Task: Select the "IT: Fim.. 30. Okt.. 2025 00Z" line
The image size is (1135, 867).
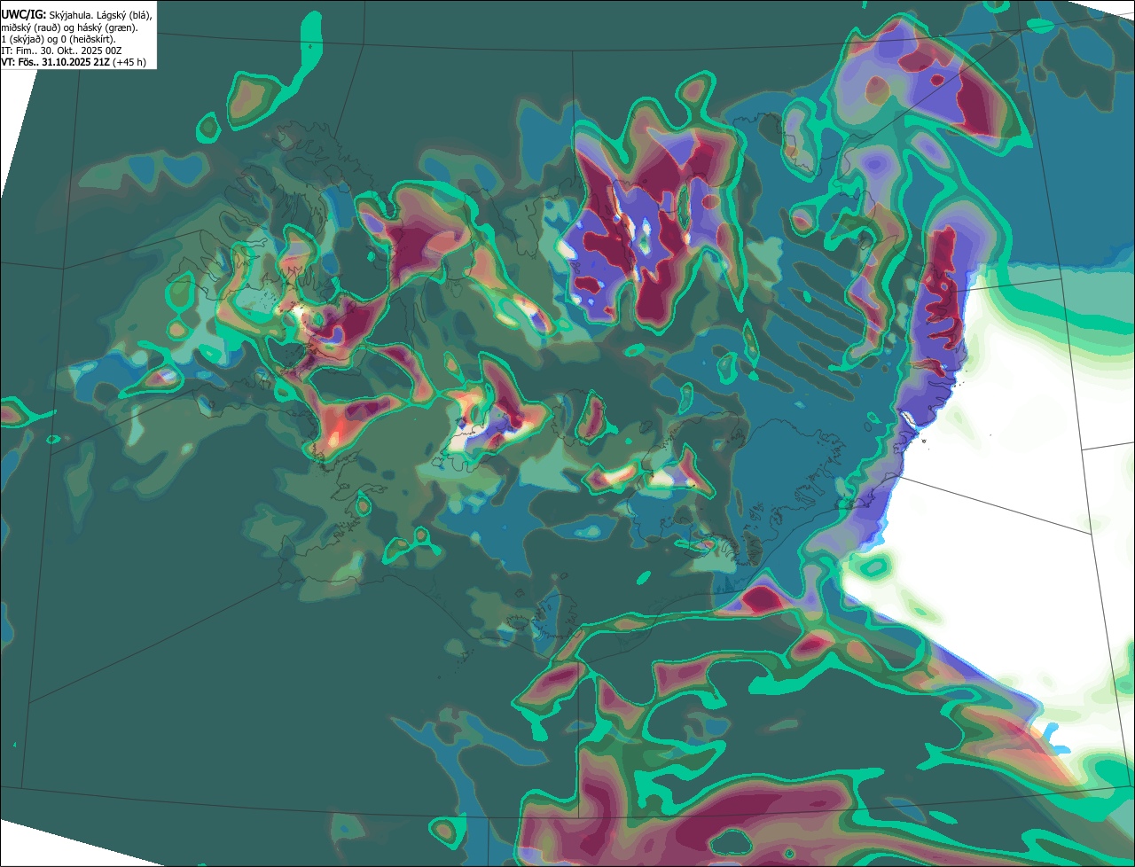Action: point(63,51)
